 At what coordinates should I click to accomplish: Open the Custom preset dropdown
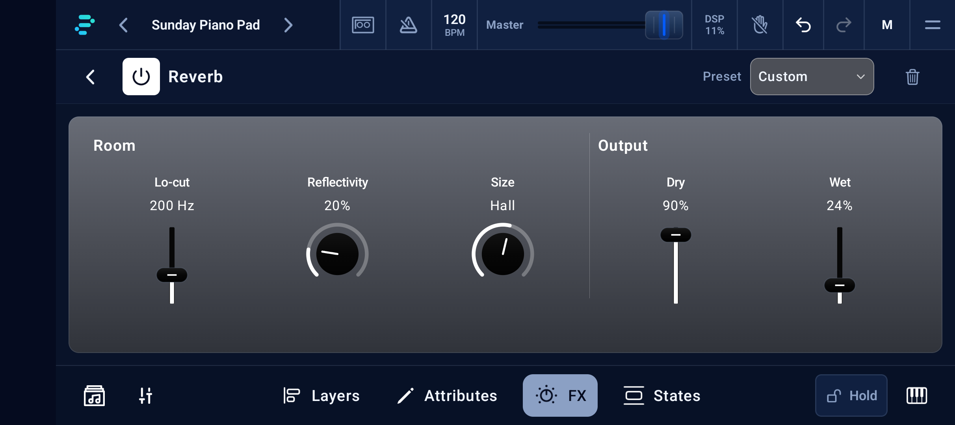(812, 76)
